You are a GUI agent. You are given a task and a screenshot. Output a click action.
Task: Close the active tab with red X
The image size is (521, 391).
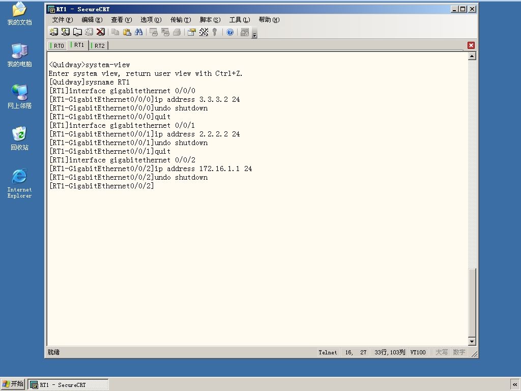(x=471, y=45)
